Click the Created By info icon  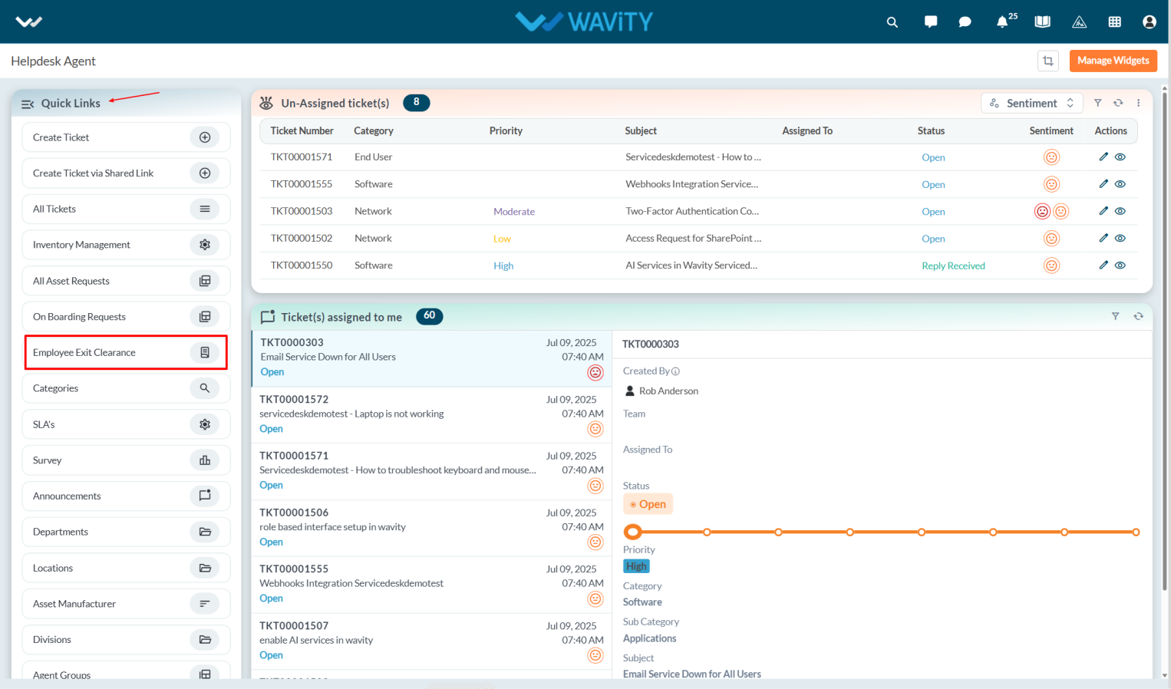[x=675, y=371]
